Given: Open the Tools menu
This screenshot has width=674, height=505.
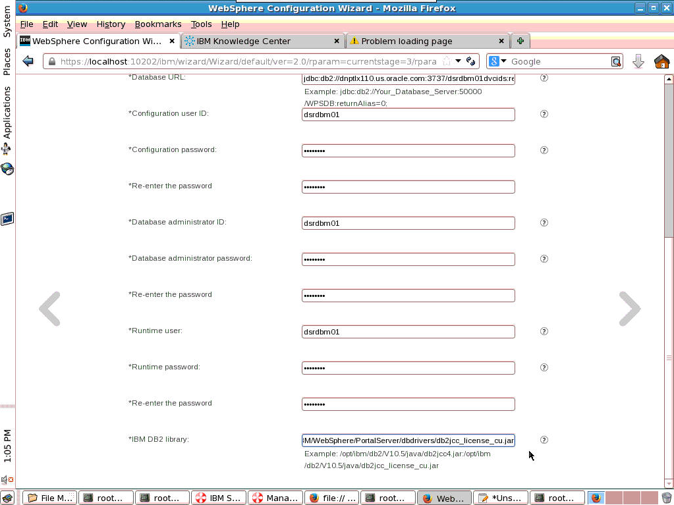Looking at the screenshot, I should 201,24.
